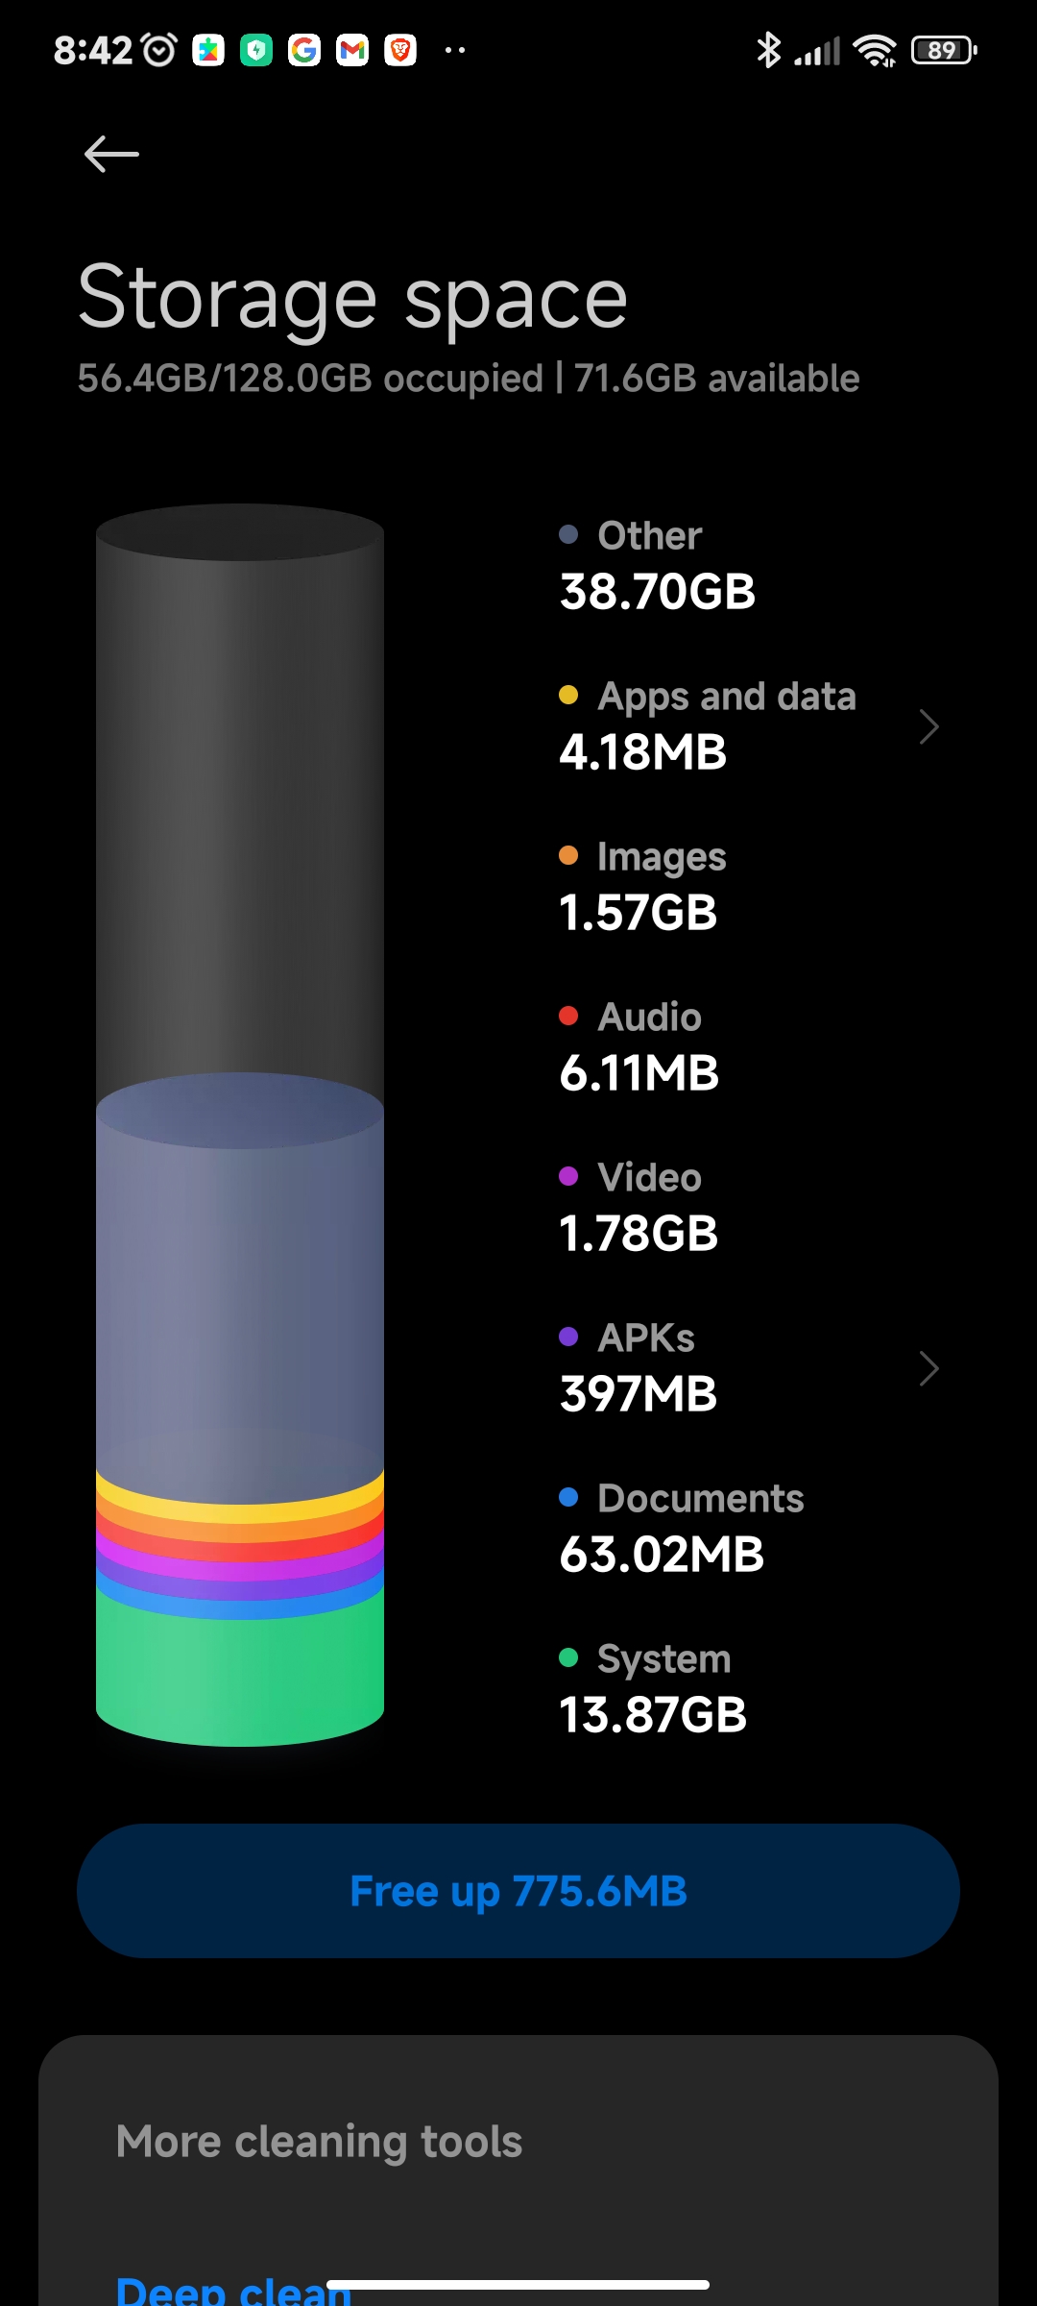The height and width of the screenshot is (2306, 1037).
Task: Tap the Wi-Fi status icon
Action: point(875,50)
